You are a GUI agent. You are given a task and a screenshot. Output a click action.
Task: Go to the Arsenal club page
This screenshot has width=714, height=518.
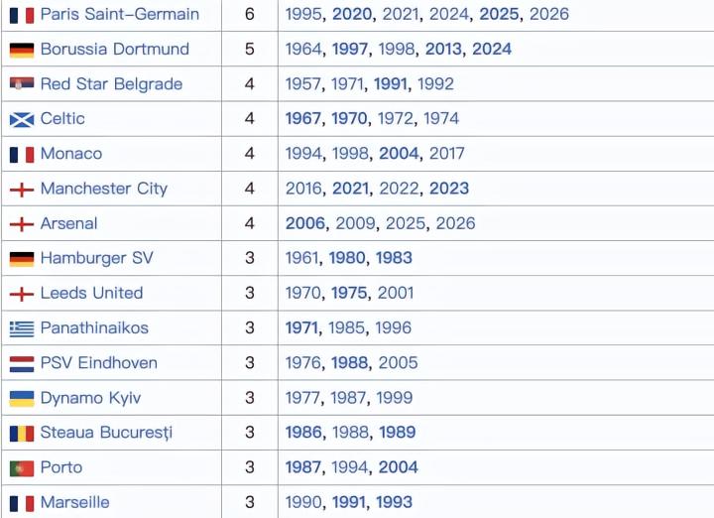68,224
